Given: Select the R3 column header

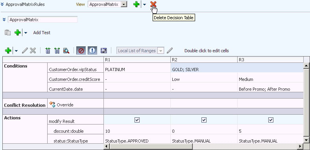Looking at the screenshot, I should (270, 60).
